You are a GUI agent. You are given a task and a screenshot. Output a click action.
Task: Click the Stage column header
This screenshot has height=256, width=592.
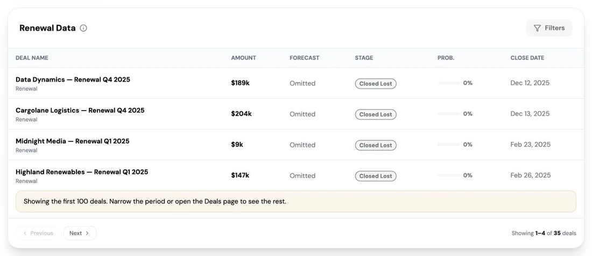pos(364,58)
